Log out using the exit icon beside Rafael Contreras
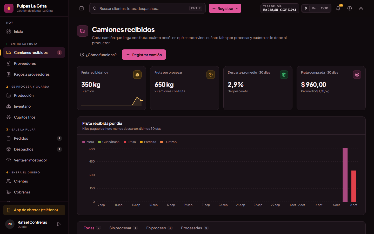 59,224
